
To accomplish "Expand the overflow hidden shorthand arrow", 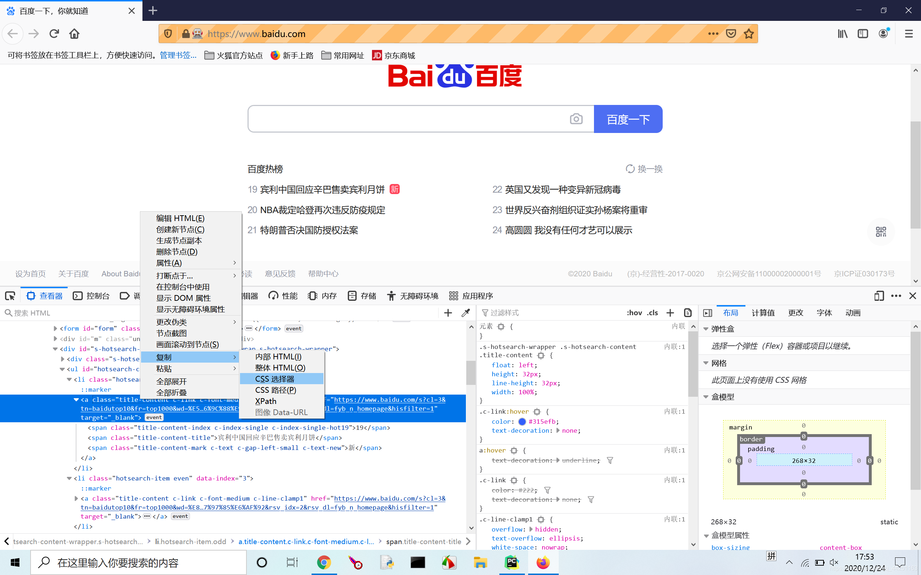I will coord(531,529).
